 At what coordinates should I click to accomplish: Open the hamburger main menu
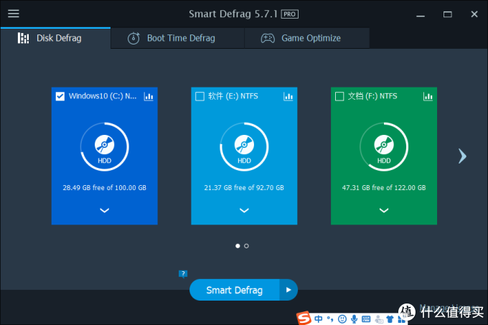click(14, 14)
